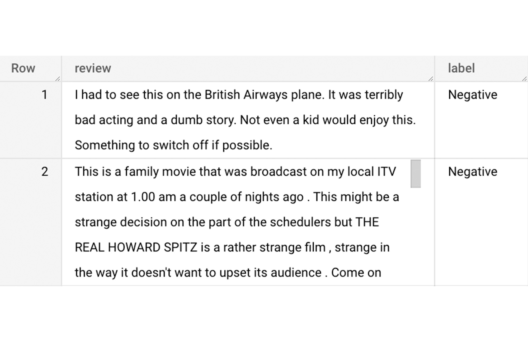Click the review column resize handle

pyautogui.click(x=431, y=79)
